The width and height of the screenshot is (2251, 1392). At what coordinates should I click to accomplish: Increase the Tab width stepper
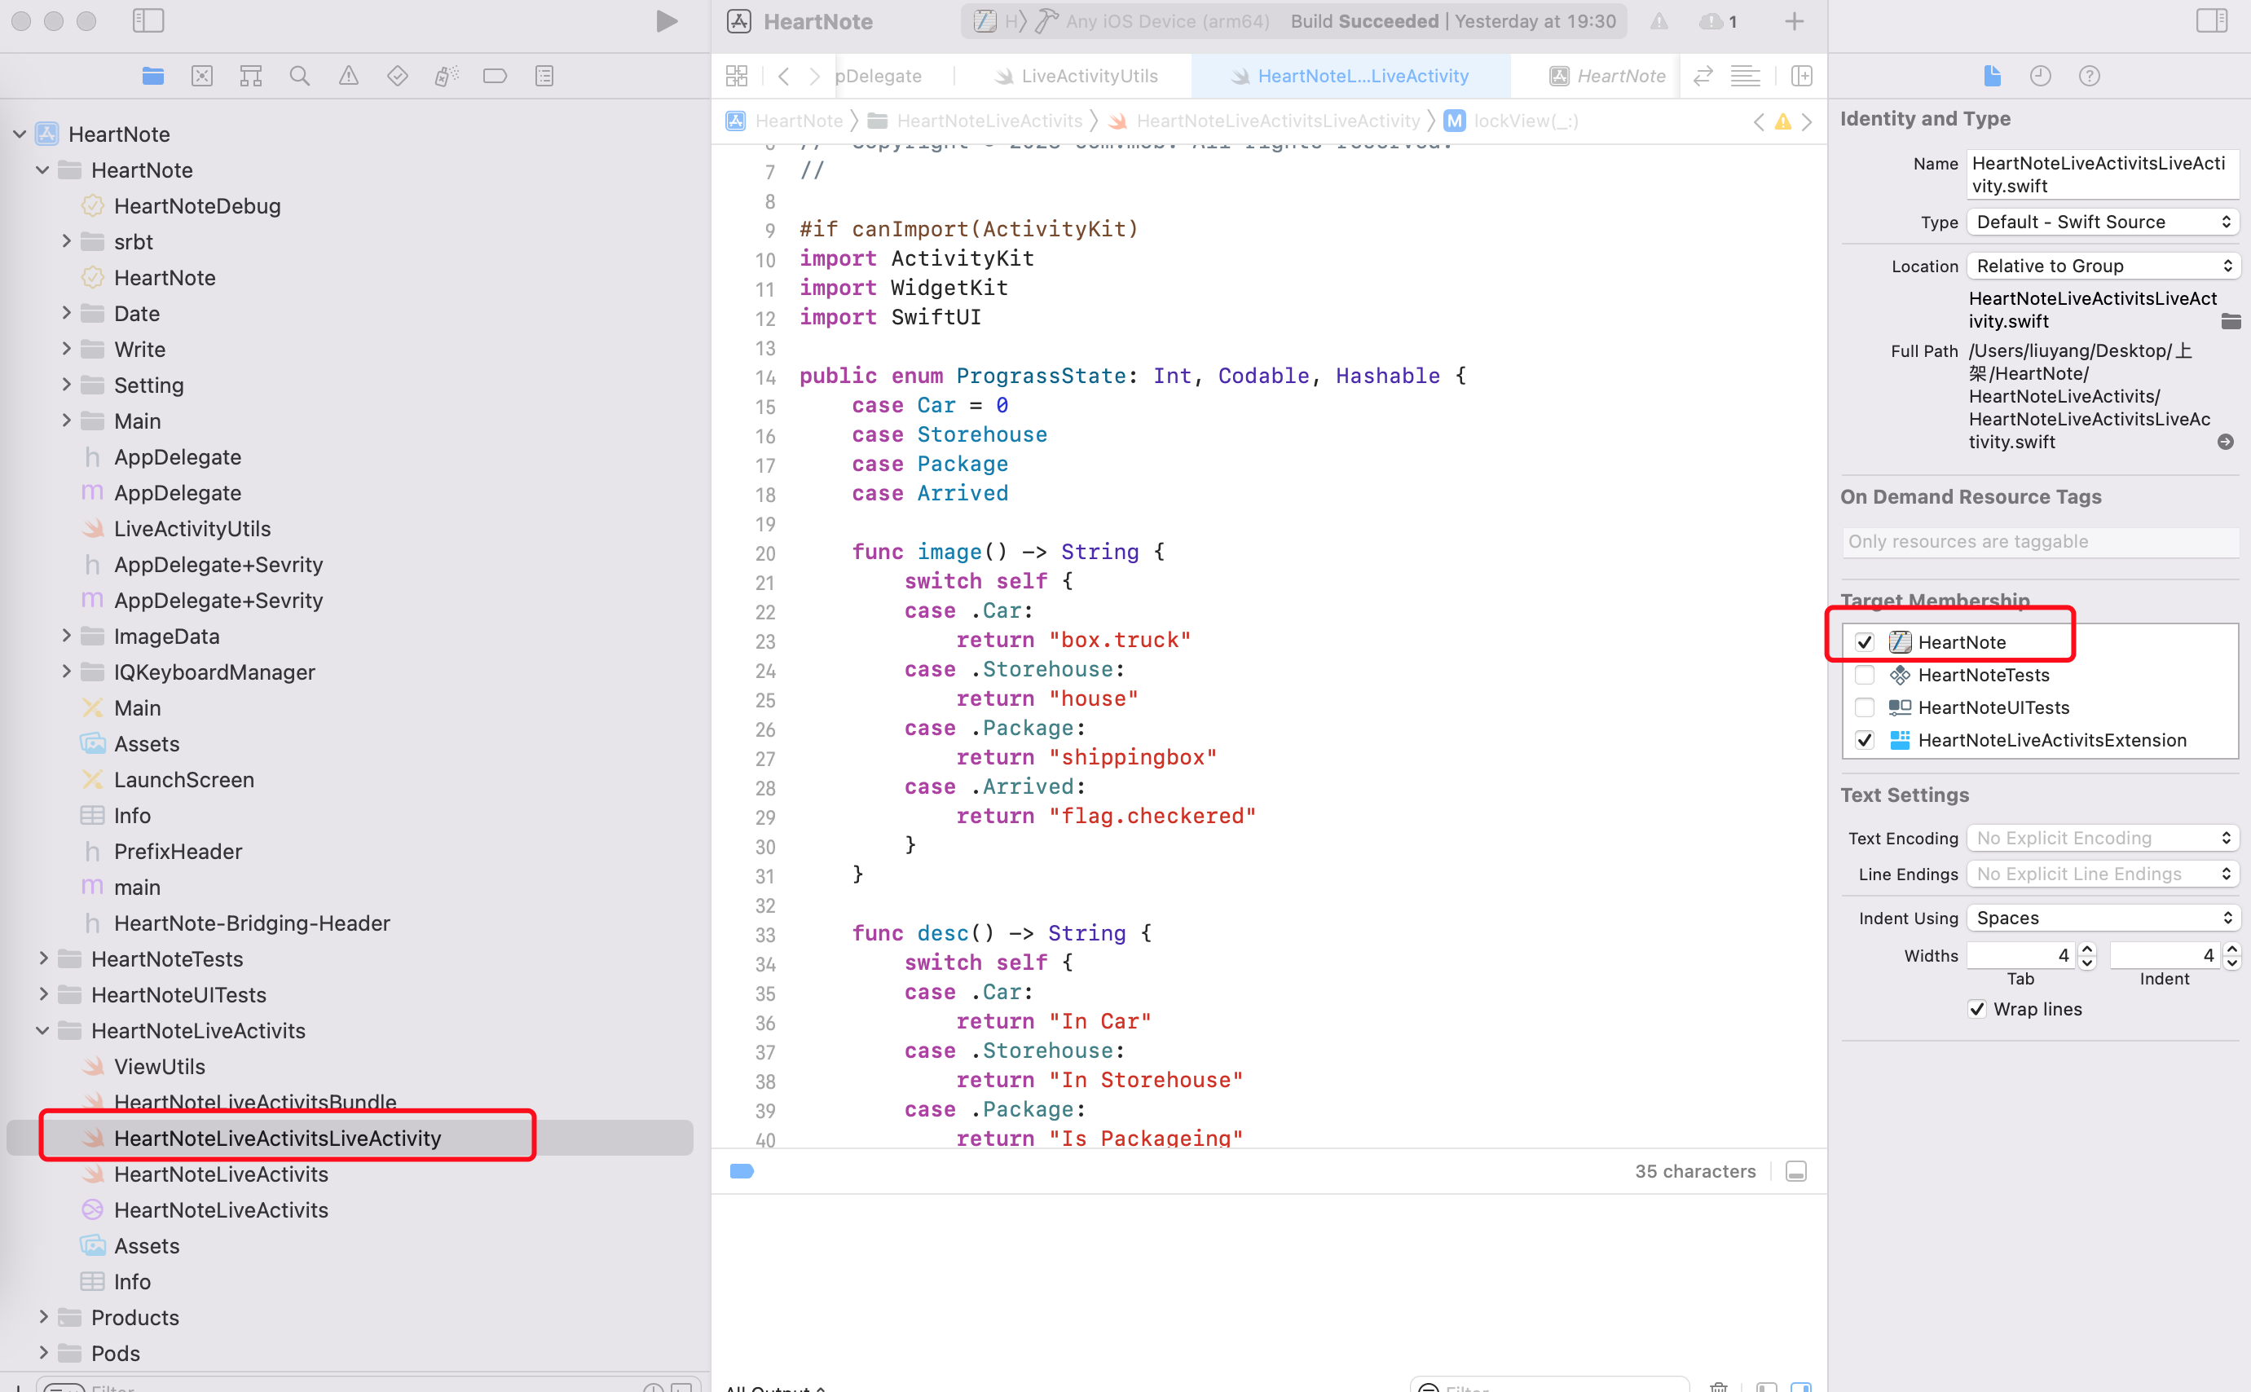click(x=2087, y=949)
